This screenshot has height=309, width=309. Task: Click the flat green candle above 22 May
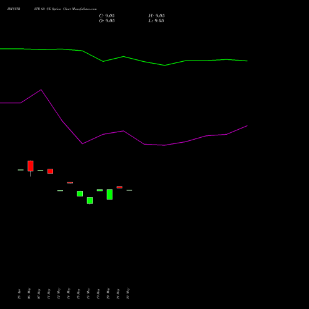pos(129,190)
